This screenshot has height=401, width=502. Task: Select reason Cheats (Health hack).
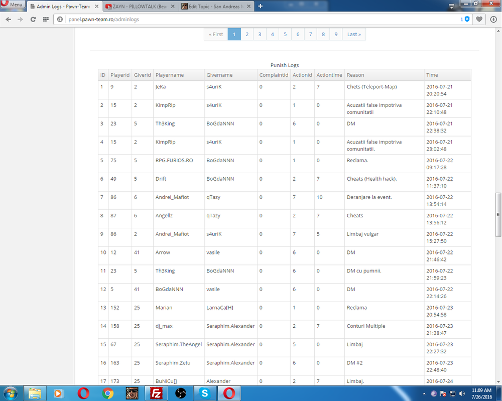click(371, 179)
